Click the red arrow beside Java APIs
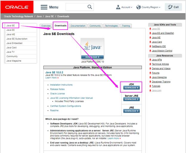The width and height of the screenshot is (186, 153). 150,60
